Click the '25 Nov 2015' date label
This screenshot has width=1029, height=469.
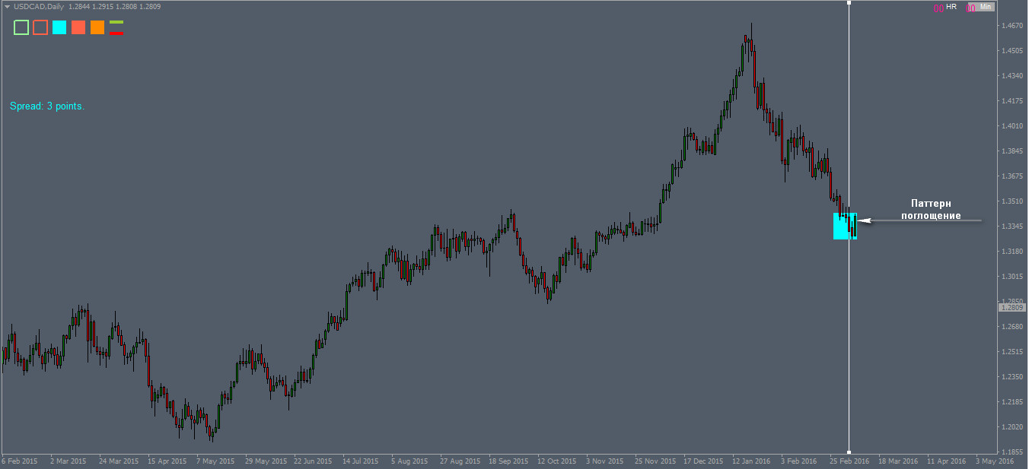point(655,461)
